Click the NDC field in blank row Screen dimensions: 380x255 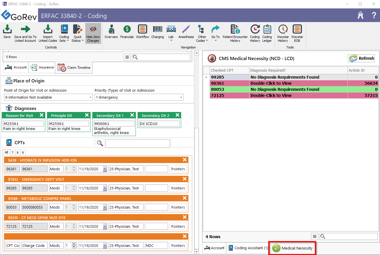pyautogui.click(x=156, y=245)
